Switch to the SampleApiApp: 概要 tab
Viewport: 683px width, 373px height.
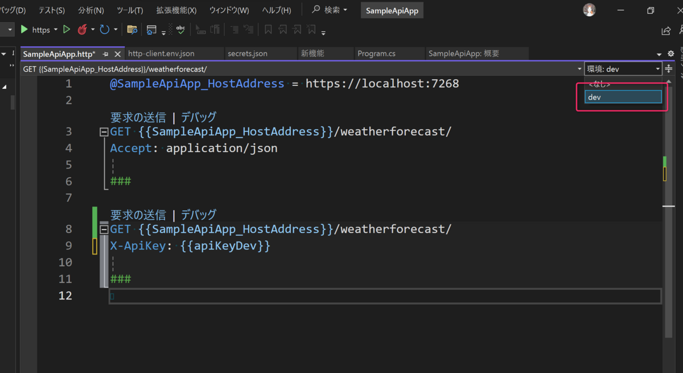tap(477, 54)
